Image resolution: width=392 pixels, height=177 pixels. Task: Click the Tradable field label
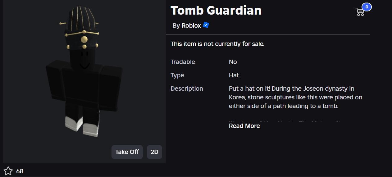(183, 62)
